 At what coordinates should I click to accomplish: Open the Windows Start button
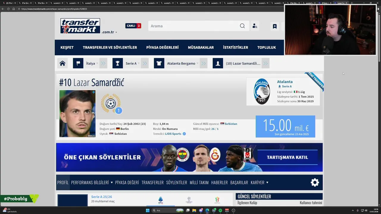click(147, 210)
